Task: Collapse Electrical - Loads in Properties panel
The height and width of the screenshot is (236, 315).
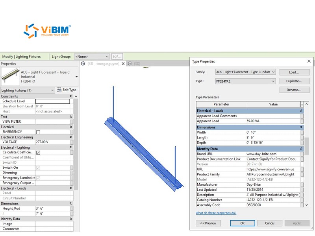Action: pos(71,188)
